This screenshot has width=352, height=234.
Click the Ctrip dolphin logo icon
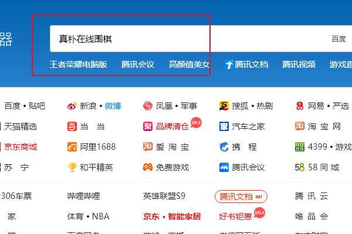[x=224, y=147]
